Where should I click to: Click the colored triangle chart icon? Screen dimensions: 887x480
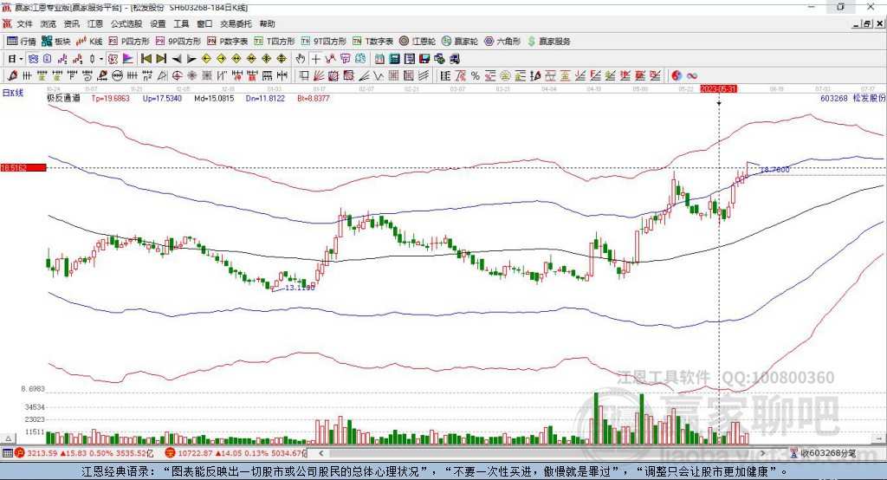128,59
